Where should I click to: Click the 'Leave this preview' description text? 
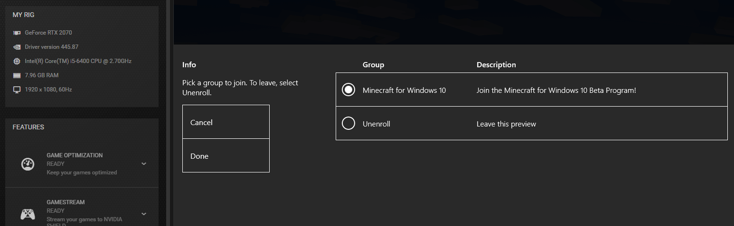pos(506,124)
